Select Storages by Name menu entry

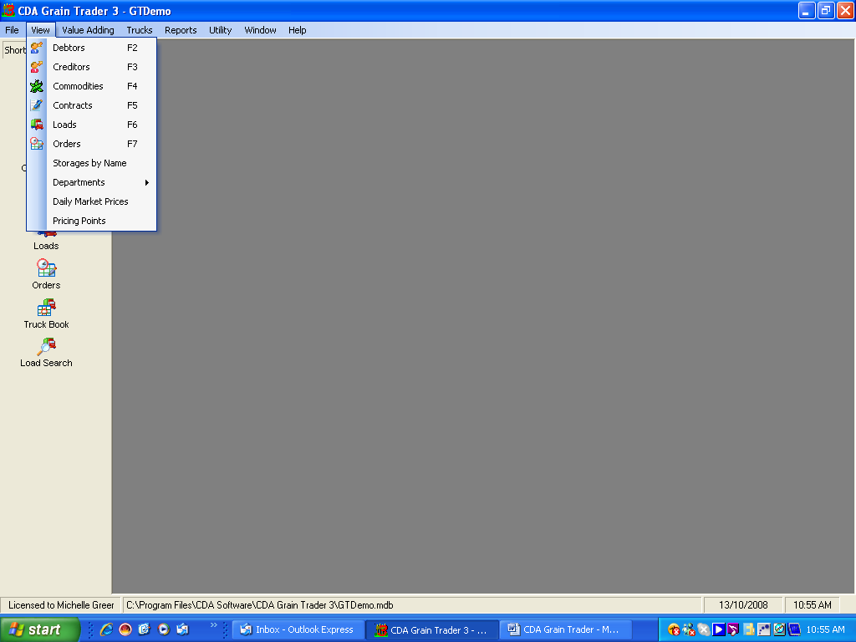(89, 163)
